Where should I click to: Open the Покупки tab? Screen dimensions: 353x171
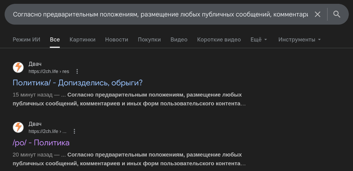click(x=149, y=40)
